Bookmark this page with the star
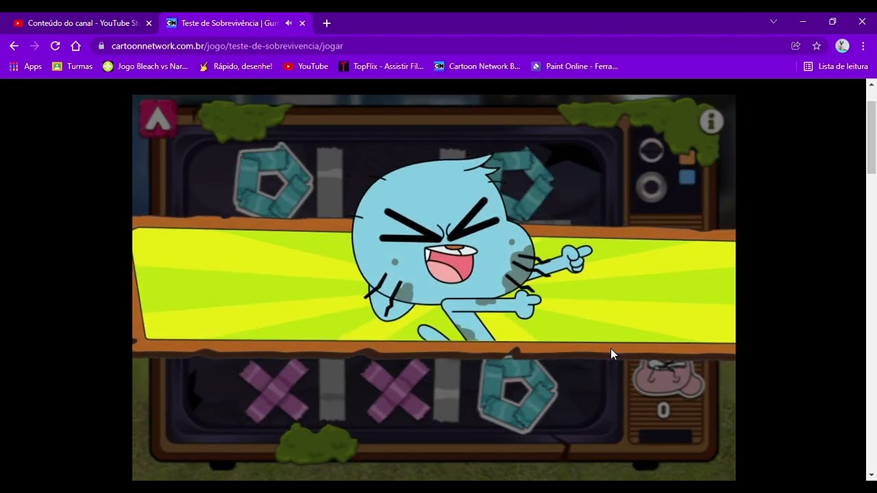 click(817, 46)
